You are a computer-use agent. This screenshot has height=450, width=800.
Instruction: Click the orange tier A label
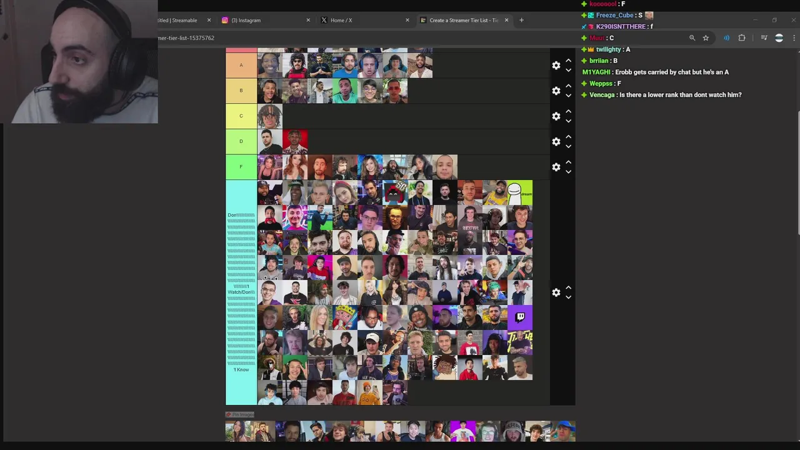241,65
